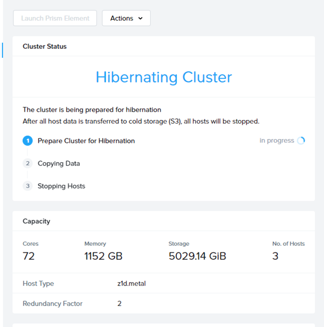324x327 pixels.
Task: Select the Stopping Hosts step text
Action: tap(61, 186)
